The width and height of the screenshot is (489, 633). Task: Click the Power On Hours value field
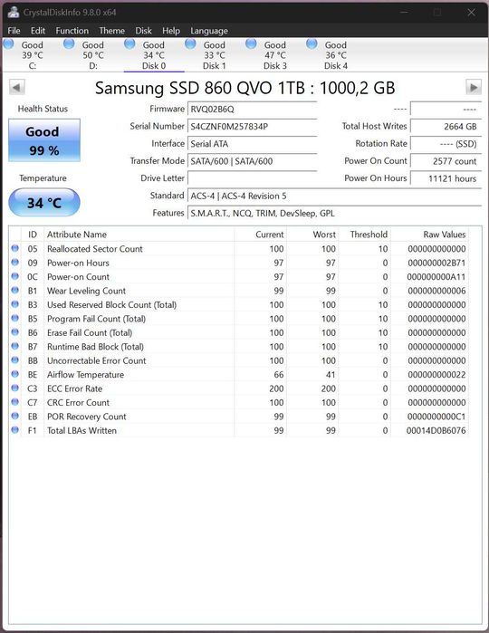(446, 178)
